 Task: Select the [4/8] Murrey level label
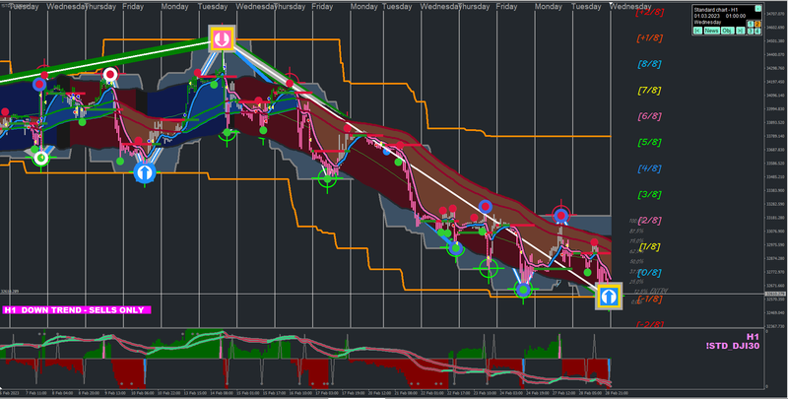coord(650,168)
